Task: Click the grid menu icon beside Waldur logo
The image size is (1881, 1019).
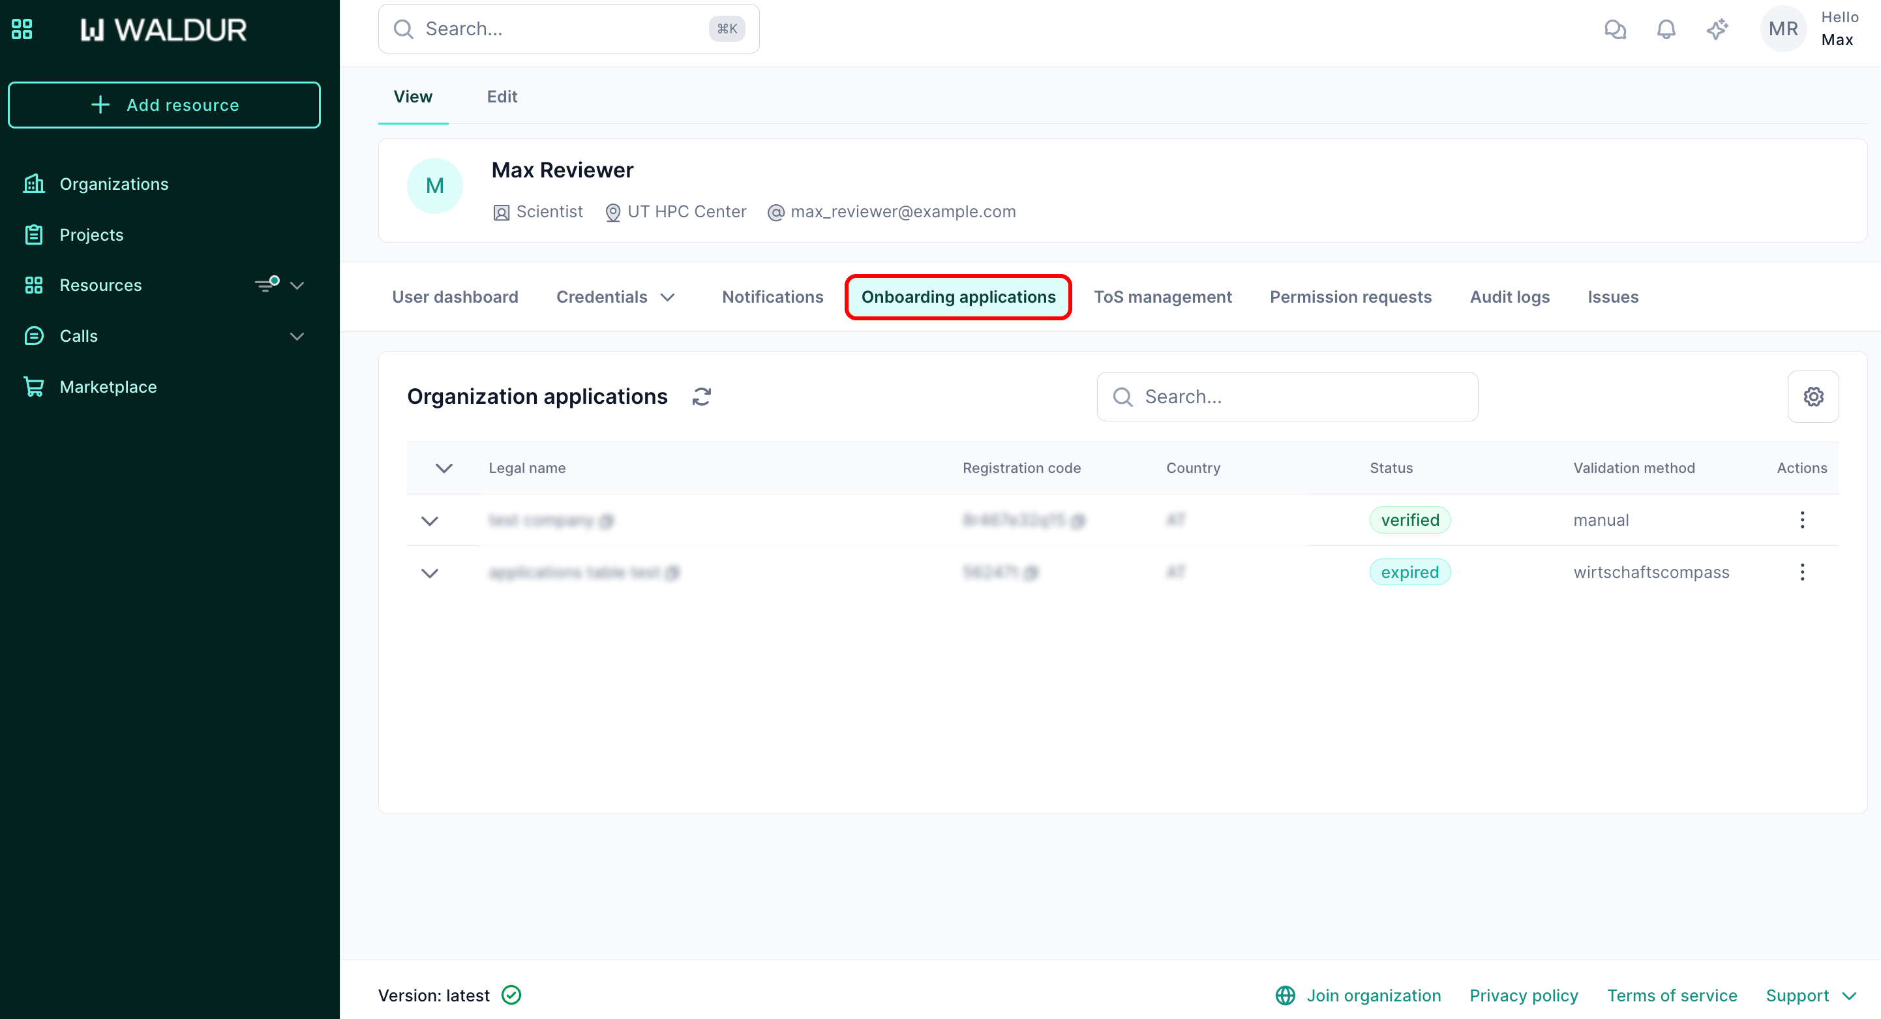Action: (x=22, y=29)
